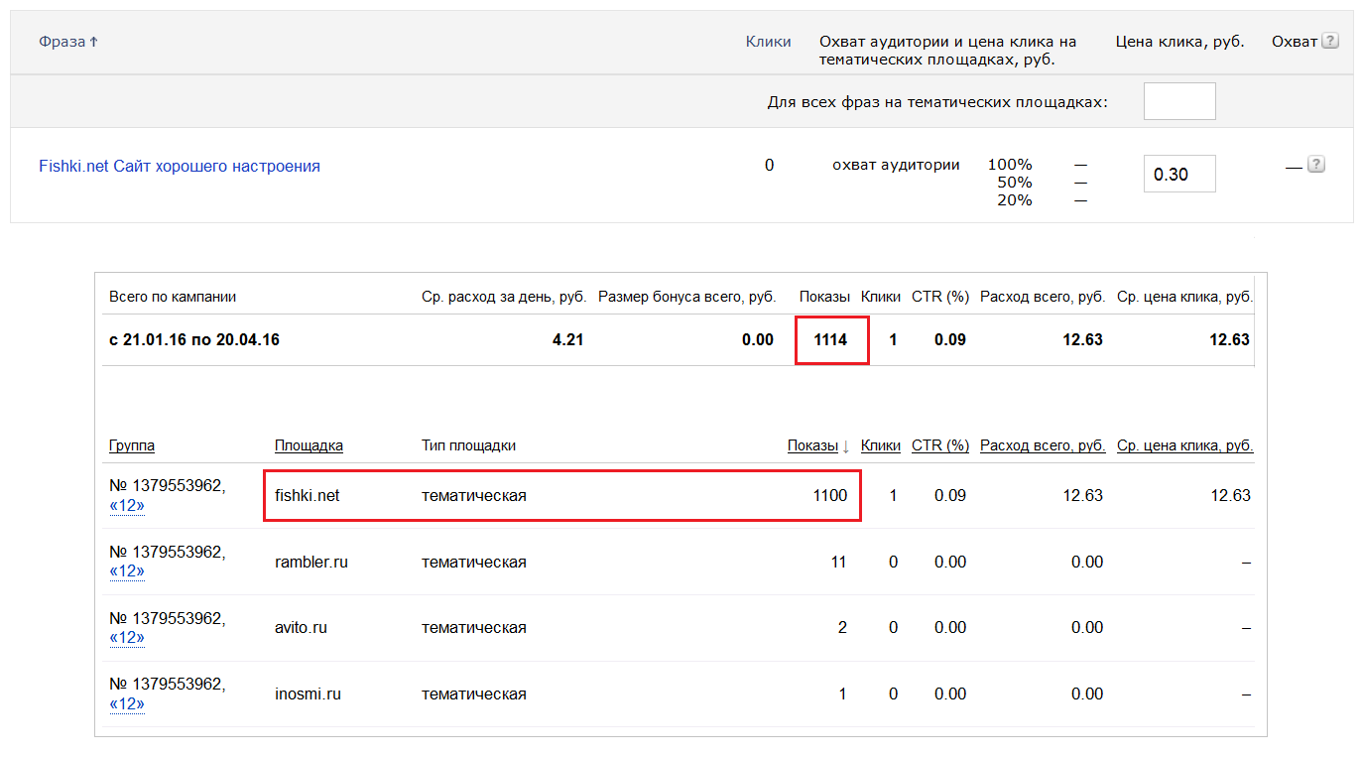Sort phrases using the Фраза column header
1362x757 pixels.
coord(68,42)
